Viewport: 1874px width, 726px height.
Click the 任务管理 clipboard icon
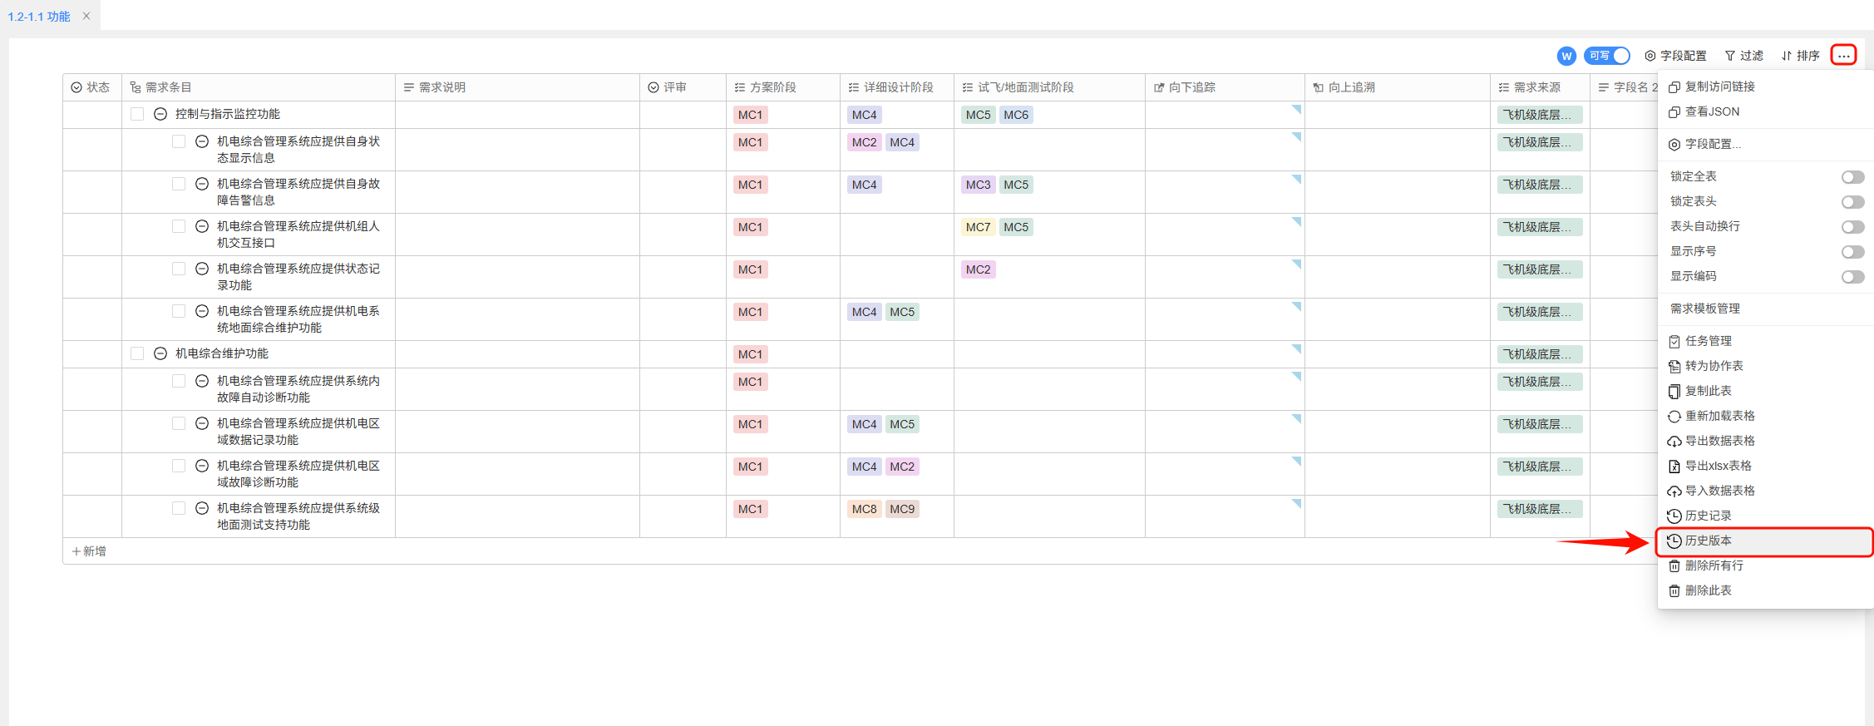pos(1674,341)
